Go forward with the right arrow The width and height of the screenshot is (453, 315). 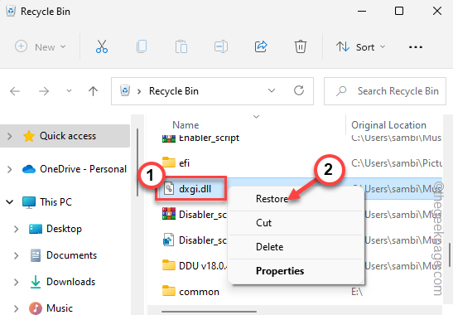pos(44,91)
